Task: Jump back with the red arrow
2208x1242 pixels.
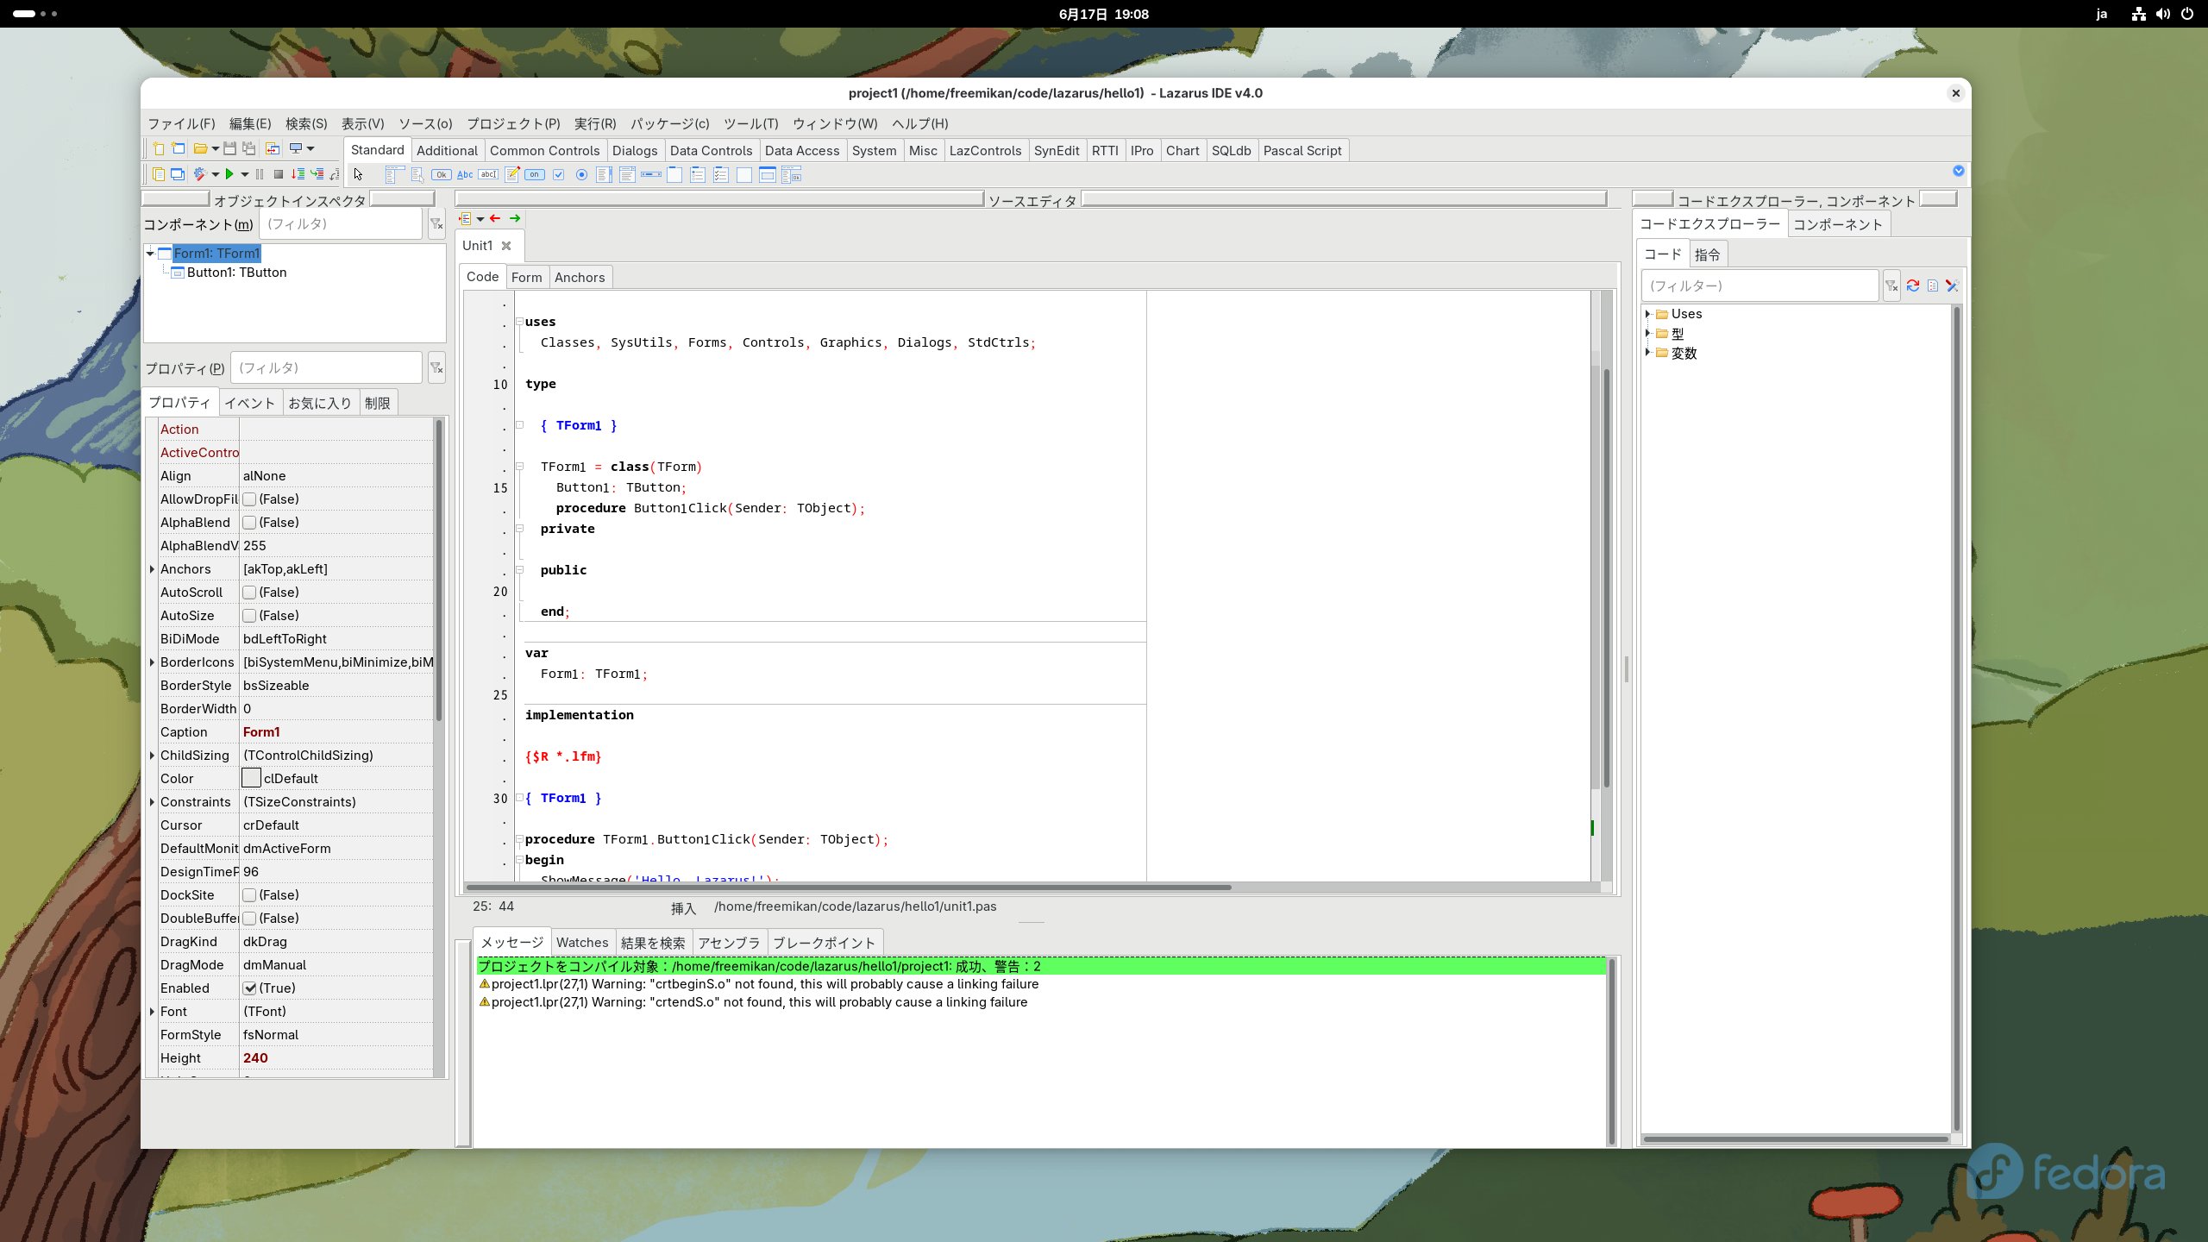Action: point(495,218)
